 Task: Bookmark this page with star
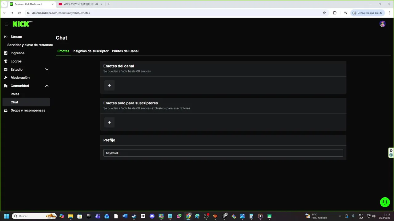(x=324, y=13)
